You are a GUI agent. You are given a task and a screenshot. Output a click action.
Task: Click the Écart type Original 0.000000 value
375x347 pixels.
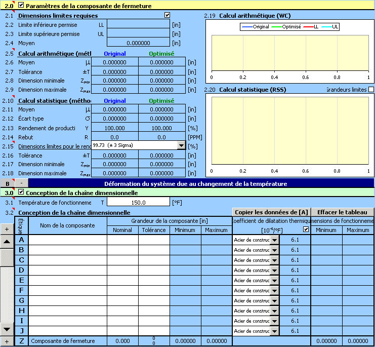(x=114, y=119)
